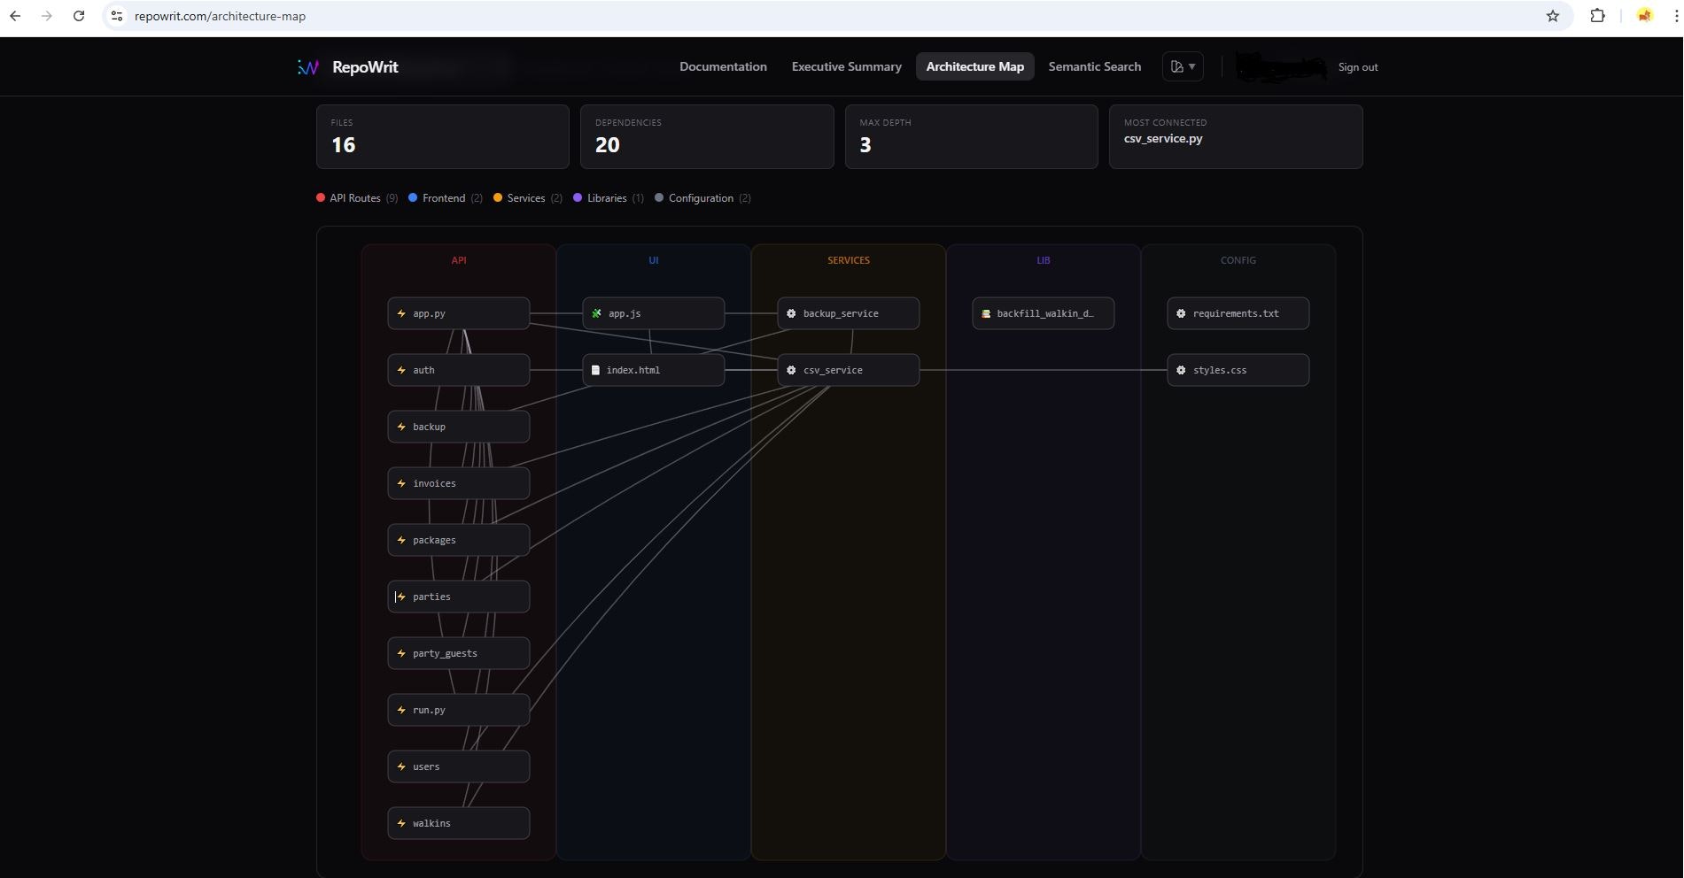Viewport: 1684px width, 878px height.
Task: Click the SERVICES column header
Action: (x=849, y=260)
